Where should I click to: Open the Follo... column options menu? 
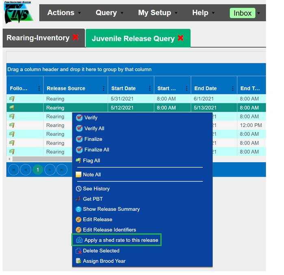[x=39, y=88]
